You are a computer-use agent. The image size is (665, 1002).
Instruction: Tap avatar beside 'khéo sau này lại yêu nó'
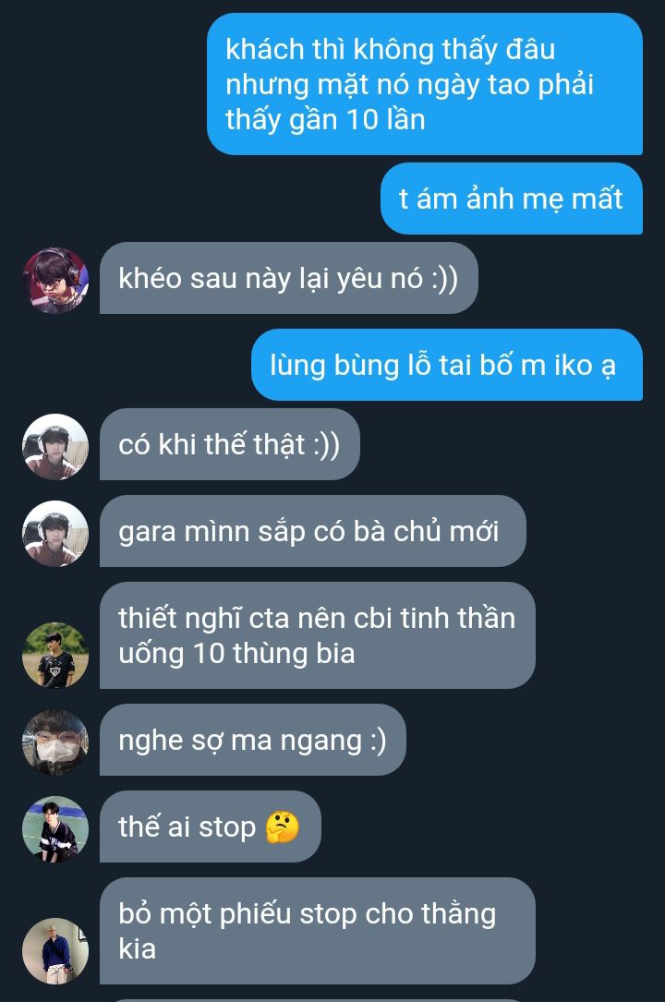click(55, 280)
